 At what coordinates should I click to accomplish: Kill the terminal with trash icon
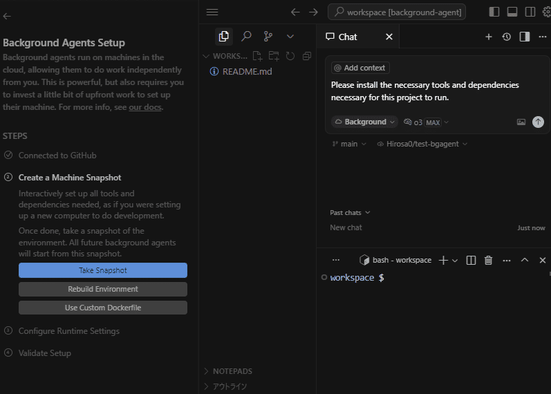point(489,260)
